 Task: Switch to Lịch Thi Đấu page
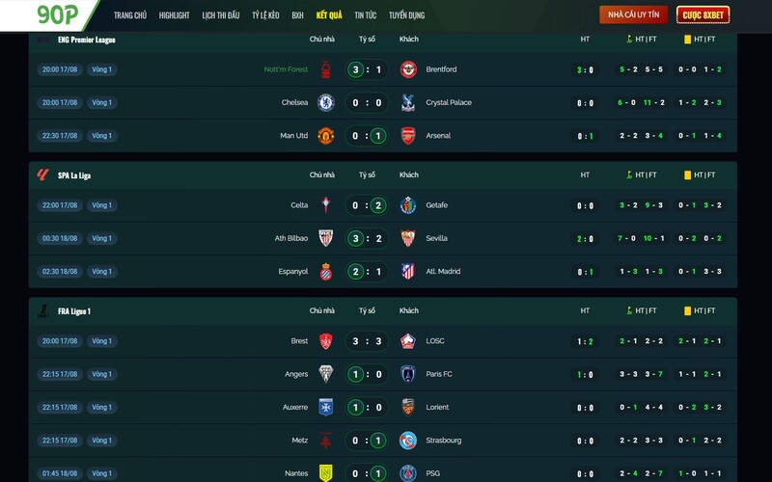pyautogui.click(x=221, y=15)
